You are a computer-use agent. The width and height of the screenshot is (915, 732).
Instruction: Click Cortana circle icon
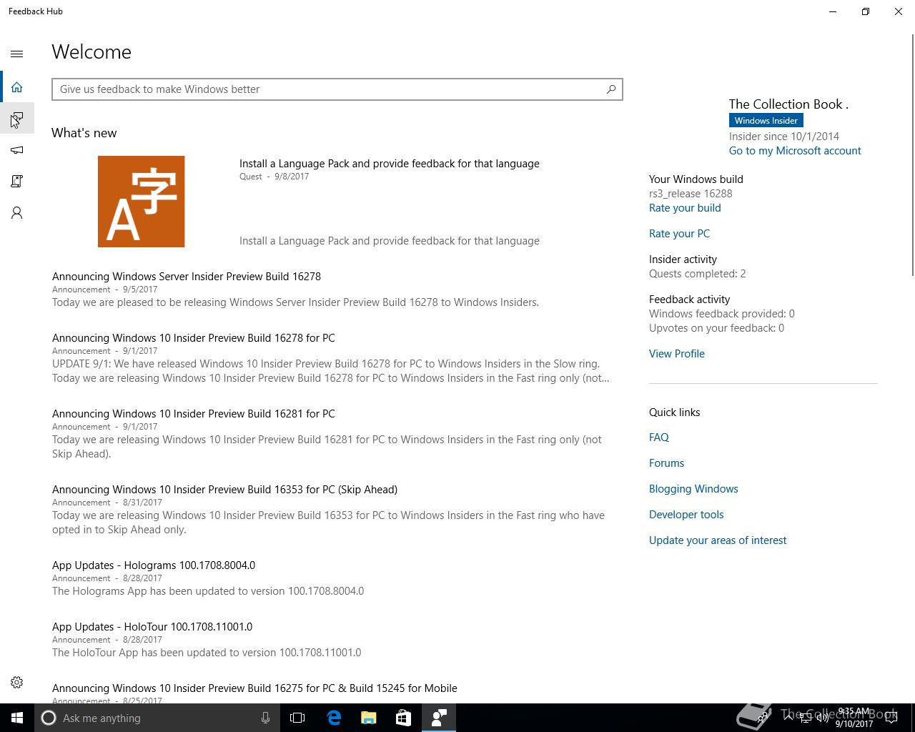[x=49, y=718]
